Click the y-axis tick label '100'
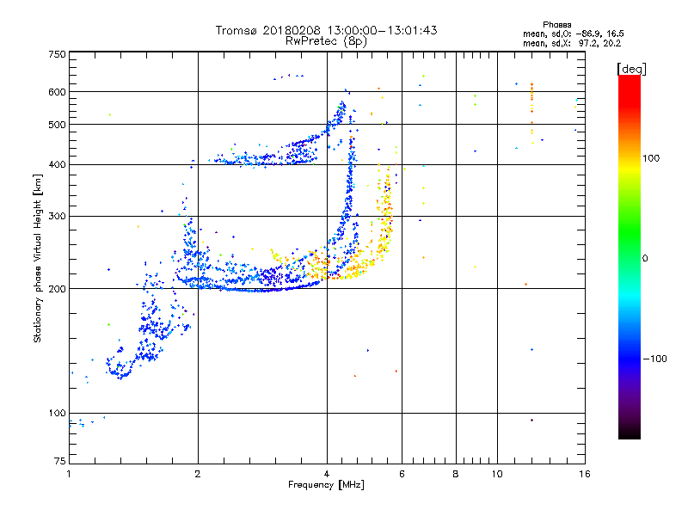 (x=57, y=414)
